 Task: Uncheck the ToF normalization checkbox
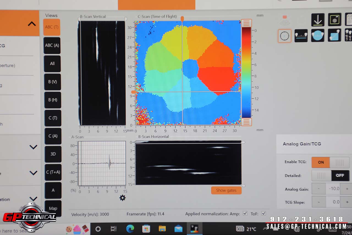[x=263, y=214]
